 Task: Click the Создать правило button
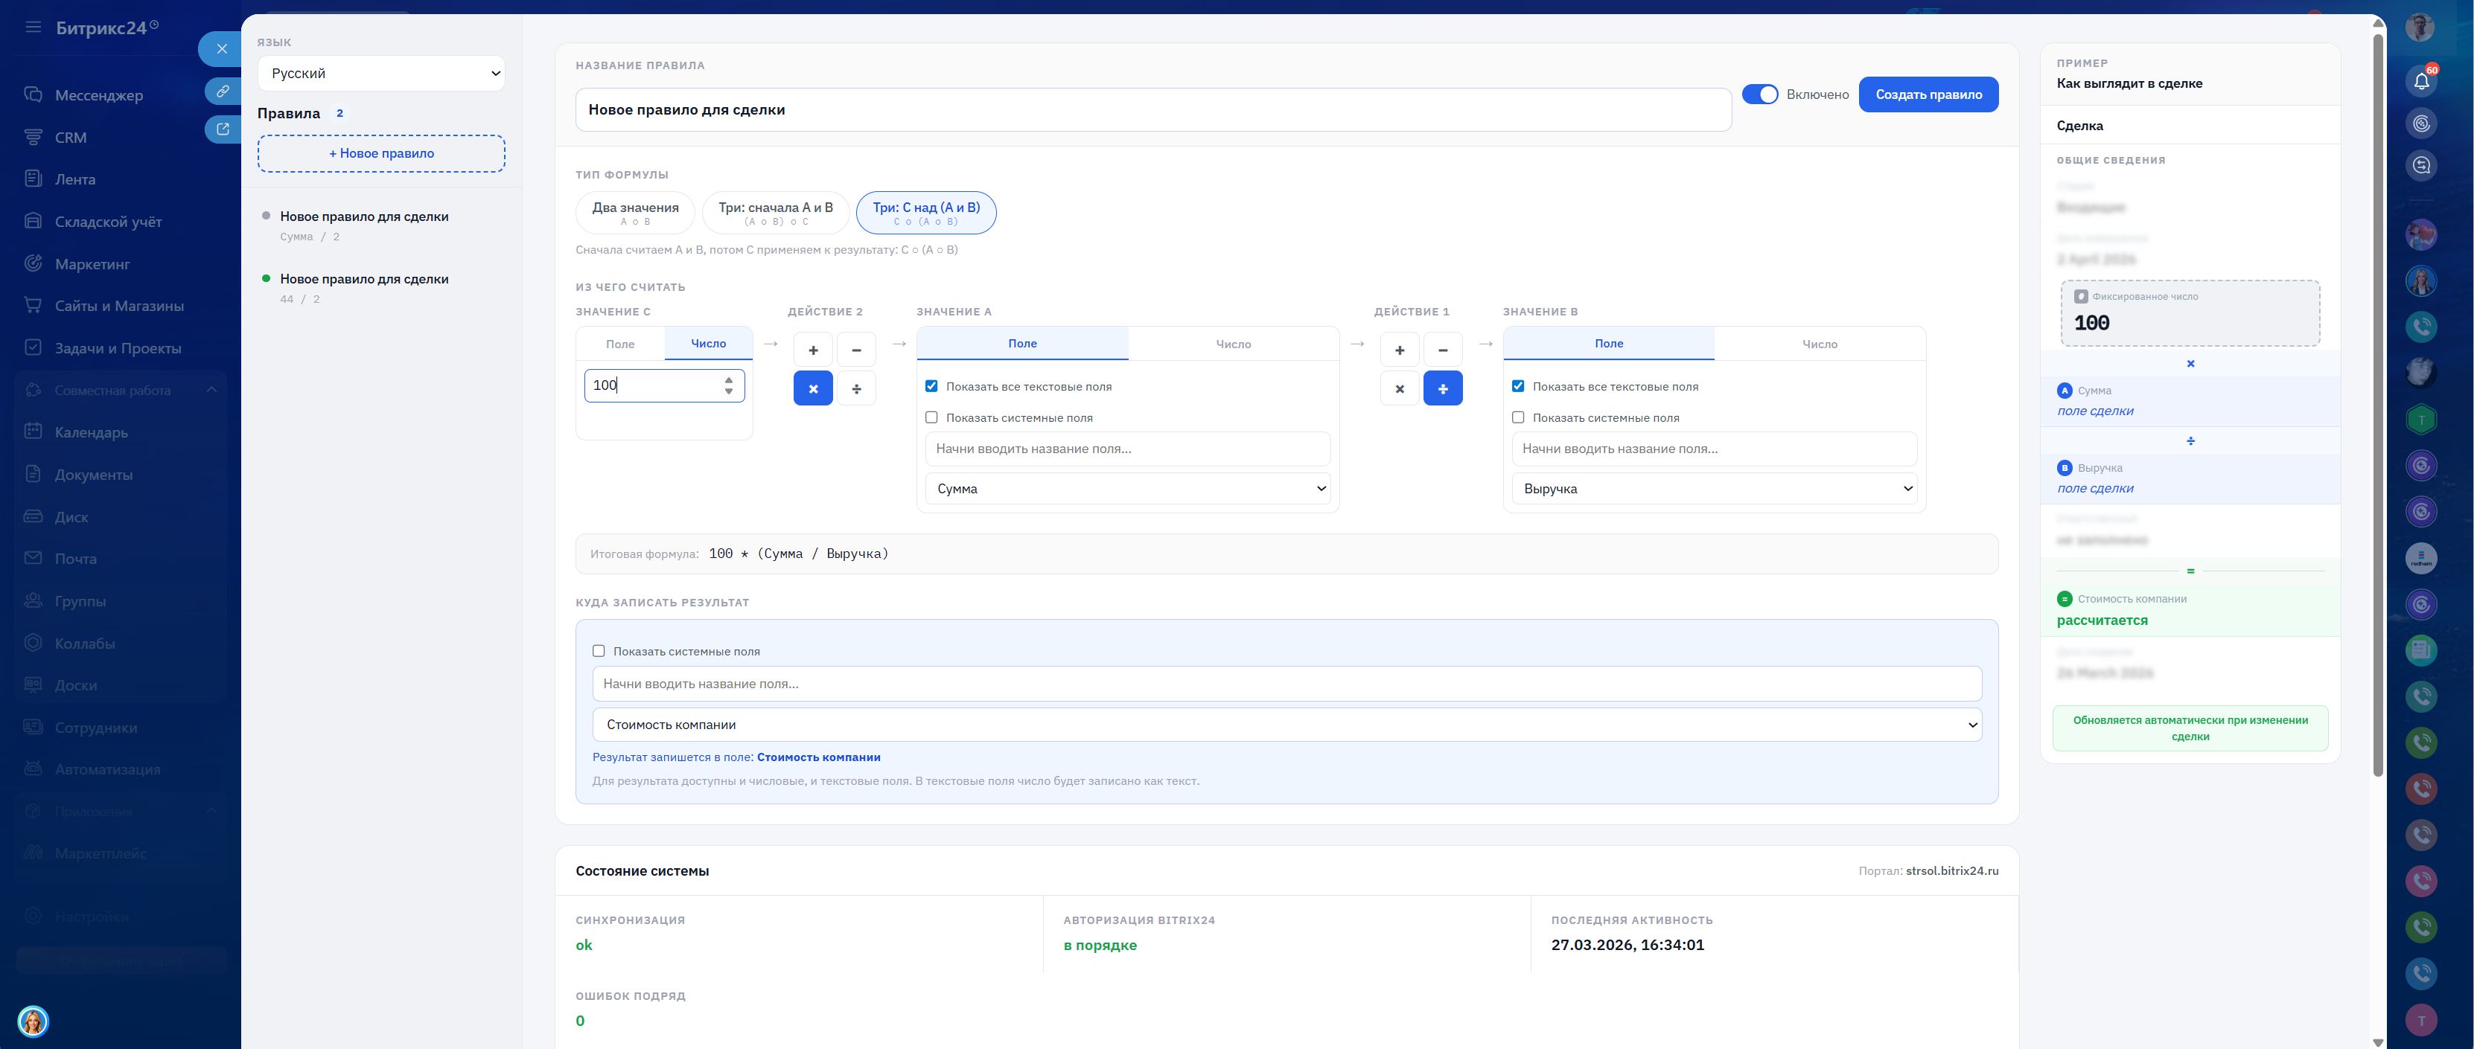coord(1928,94)
